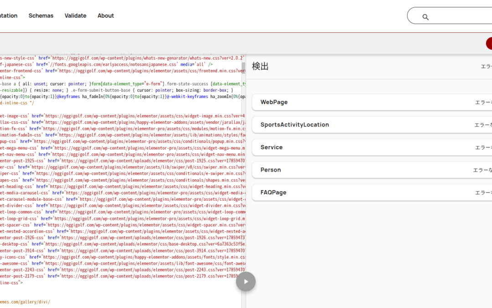Viewport: 492px width, 308px height.
Task: Click the happy-elementor fonts style.min.css line
Action: pos(123,257)
